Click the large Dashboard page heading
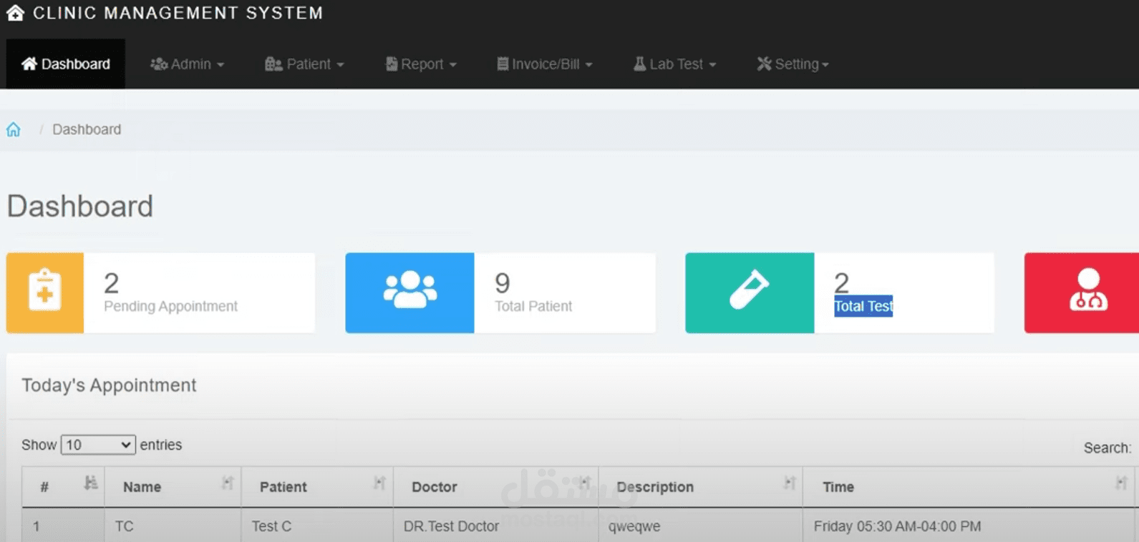 80,207
